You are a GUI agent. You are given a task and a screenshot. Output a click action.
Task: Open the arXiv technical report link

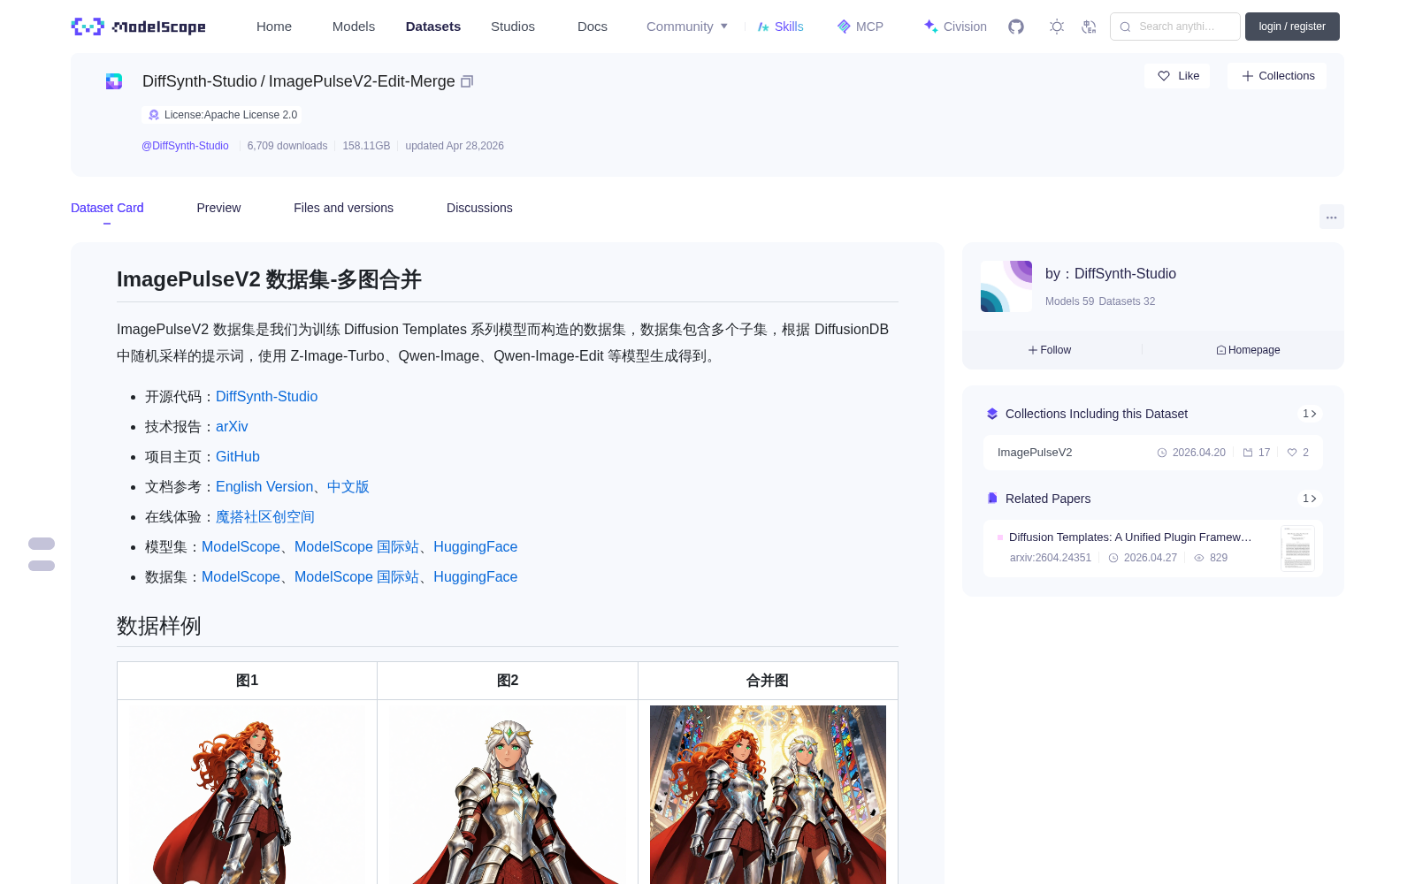tap(232, 427)
